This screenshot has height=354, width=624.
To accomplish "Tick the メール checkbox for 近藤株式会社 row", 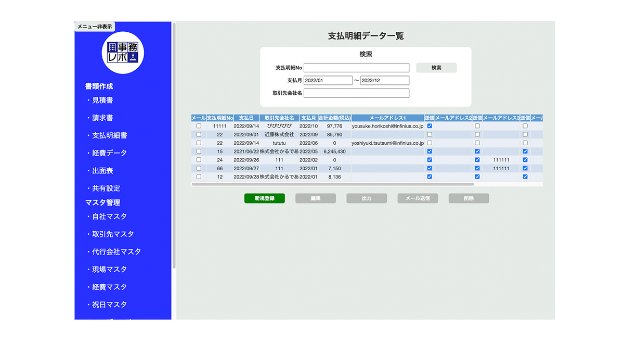I will point(199,134).
